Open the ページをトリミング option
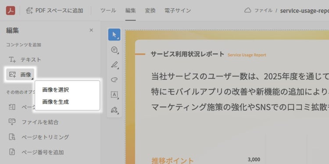 45,137
